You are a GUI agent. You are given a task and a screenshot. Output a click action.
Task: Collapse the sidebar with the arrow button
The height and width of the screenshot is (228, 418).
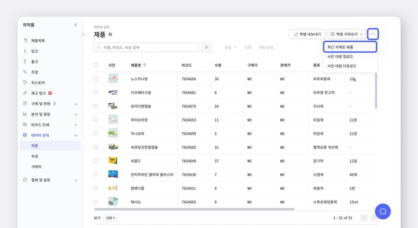(83, 34)
